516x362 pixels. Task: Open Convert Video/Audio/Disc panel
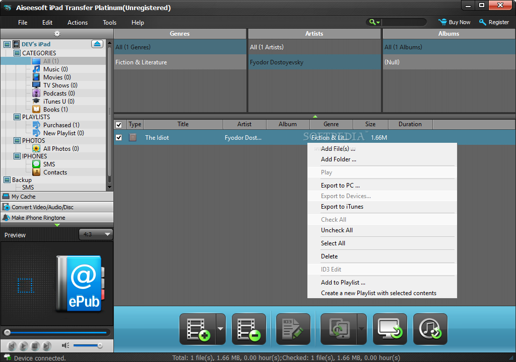click(57, 207)
